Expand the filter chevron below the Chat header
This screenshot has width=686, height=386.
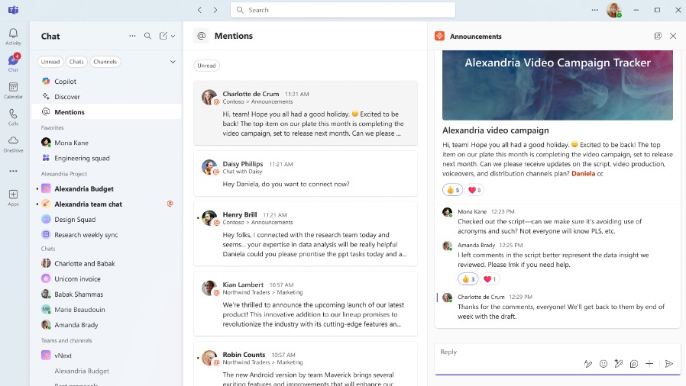[173, 62]
